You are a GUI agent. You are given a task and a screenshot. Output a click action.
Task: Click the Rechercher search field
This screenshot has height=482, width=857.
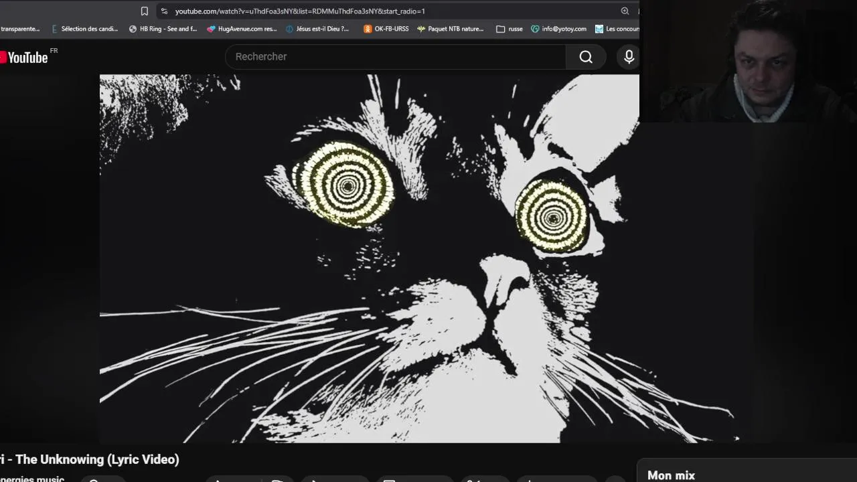tap(396, 57)
